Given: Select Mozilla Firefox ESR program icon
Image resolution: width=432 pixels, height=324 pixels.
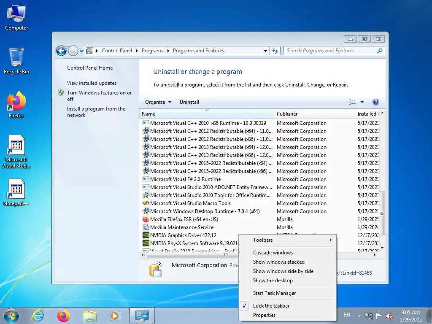Looking at the screenshot, I should point(146,219).
